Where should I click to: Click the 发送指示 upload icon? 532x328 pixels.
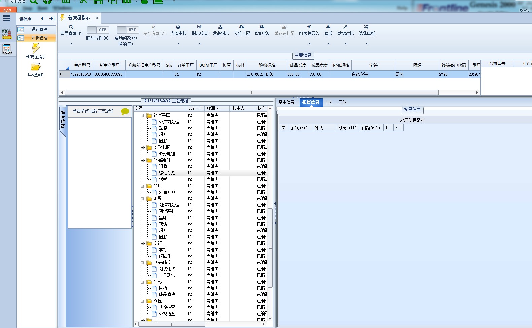click(x=220, y=27)
